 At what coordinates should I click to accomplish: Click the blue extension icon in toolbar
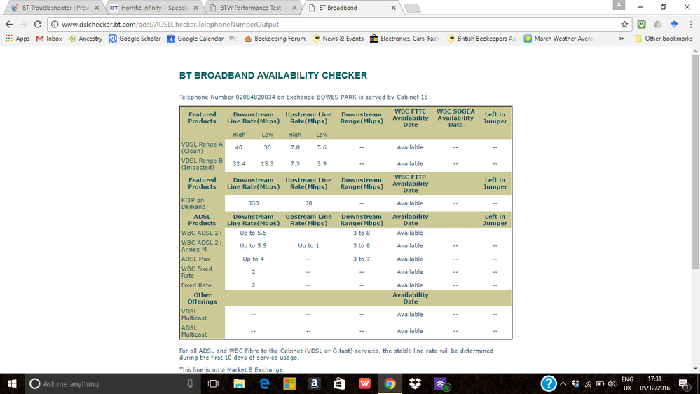[x=674, y=25]
